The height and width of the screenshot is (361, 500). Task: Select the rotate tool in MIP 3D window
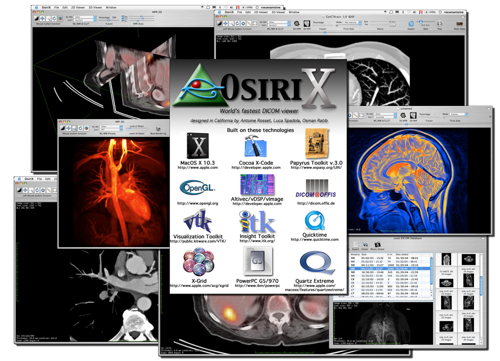point(80,129)
